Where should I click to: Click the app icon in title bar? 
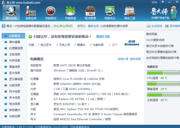tap(3, 2)
